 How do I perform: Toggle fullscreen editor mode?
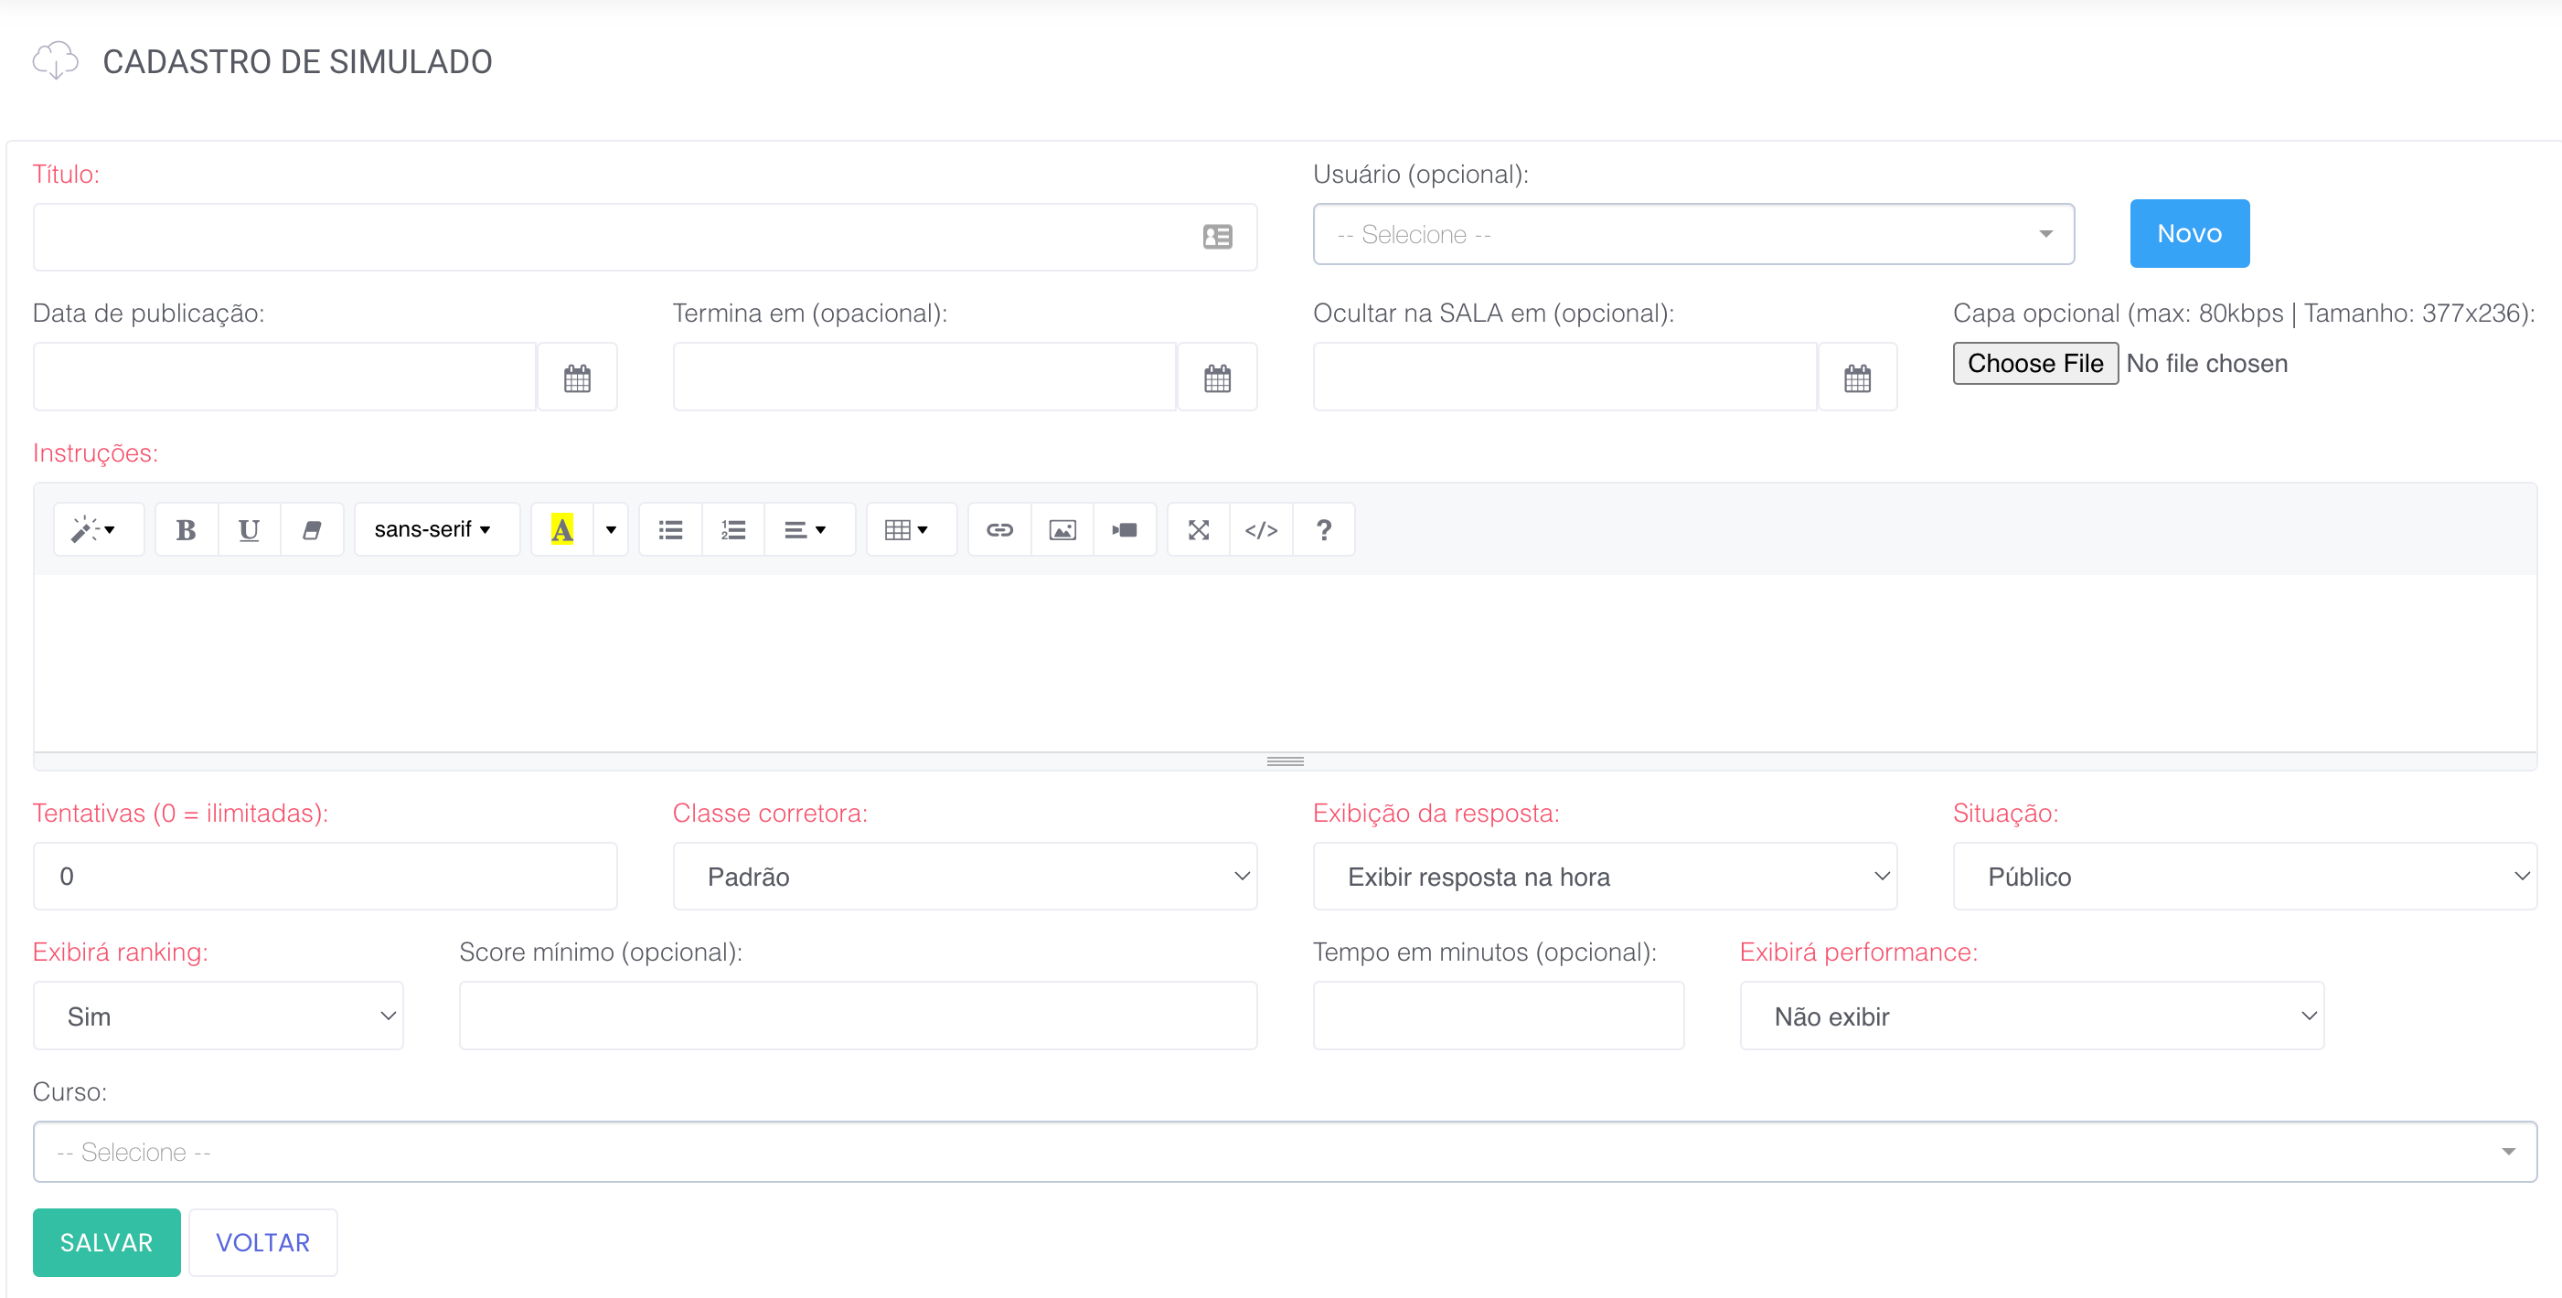coord(1198,530)
